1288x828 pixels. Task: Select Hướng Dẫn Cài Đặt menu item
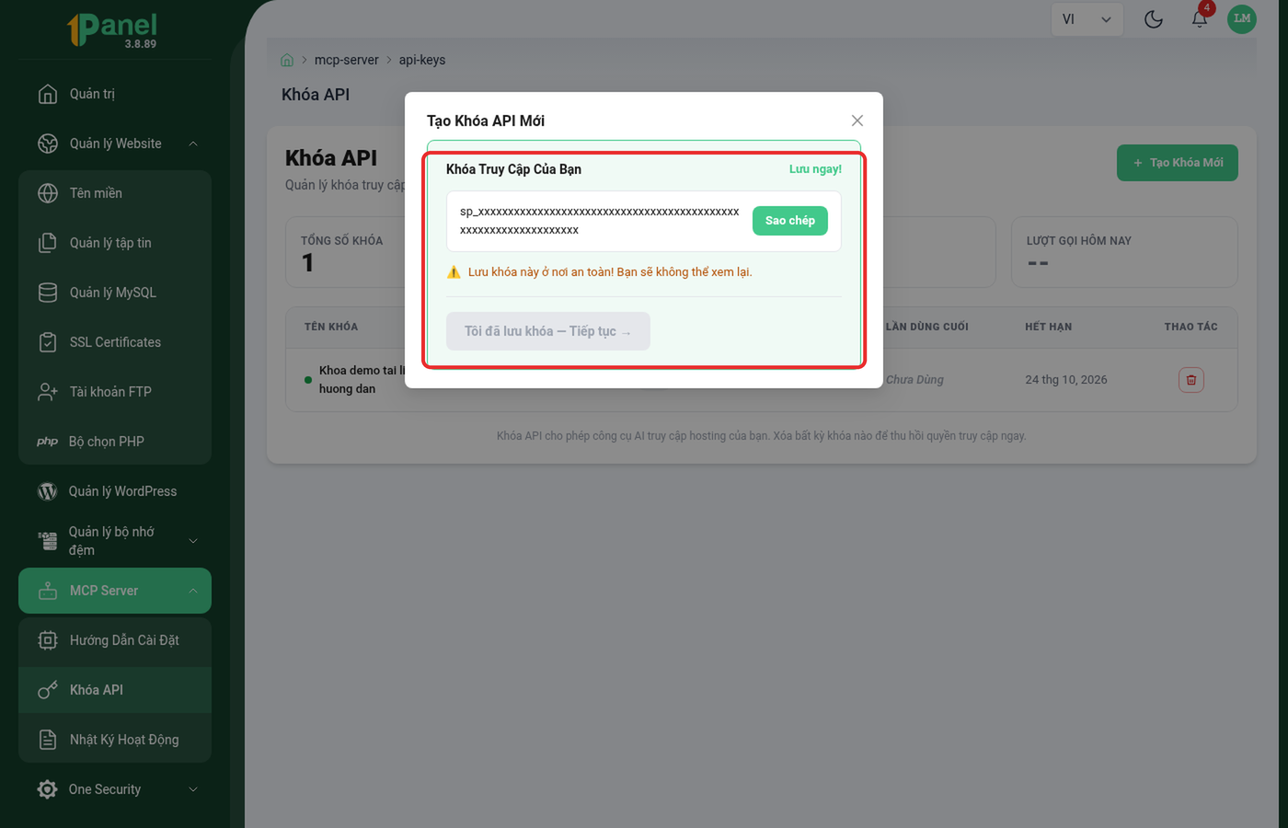[115, 640]
